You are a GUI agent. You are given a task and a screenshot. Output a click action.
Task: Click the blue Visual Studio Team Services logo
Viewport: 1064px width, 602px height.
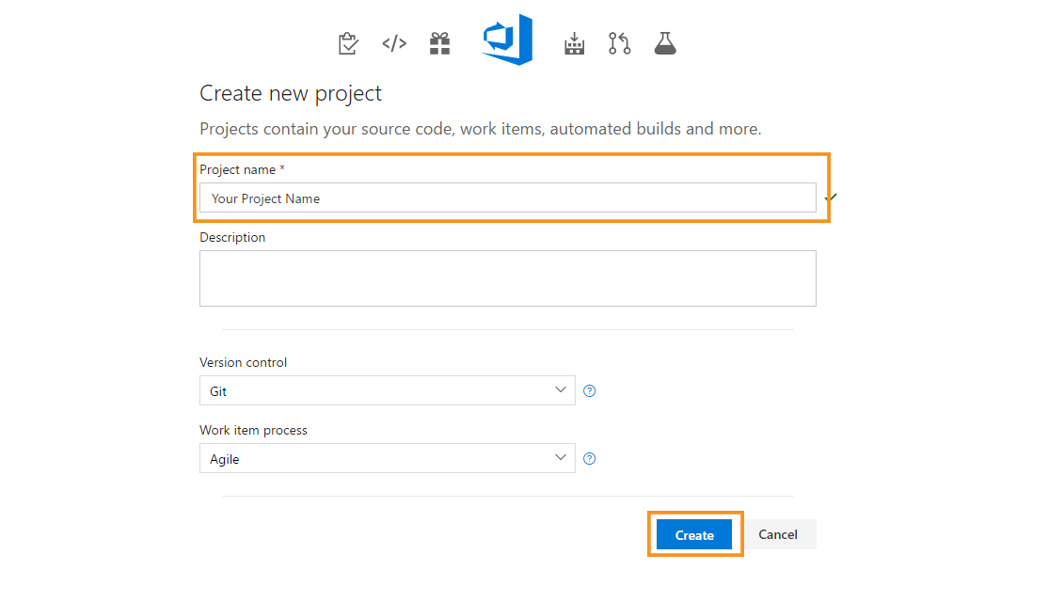508,40
